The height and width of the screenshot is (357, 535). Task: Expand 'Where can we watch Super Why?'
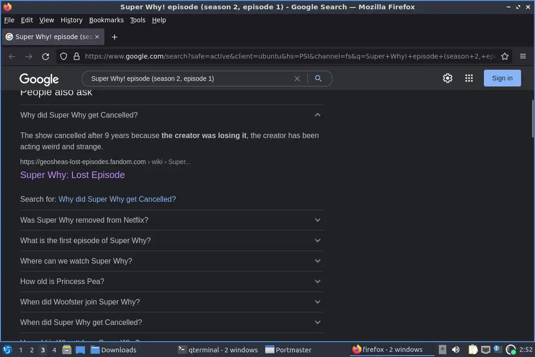[x=172, y=261]
